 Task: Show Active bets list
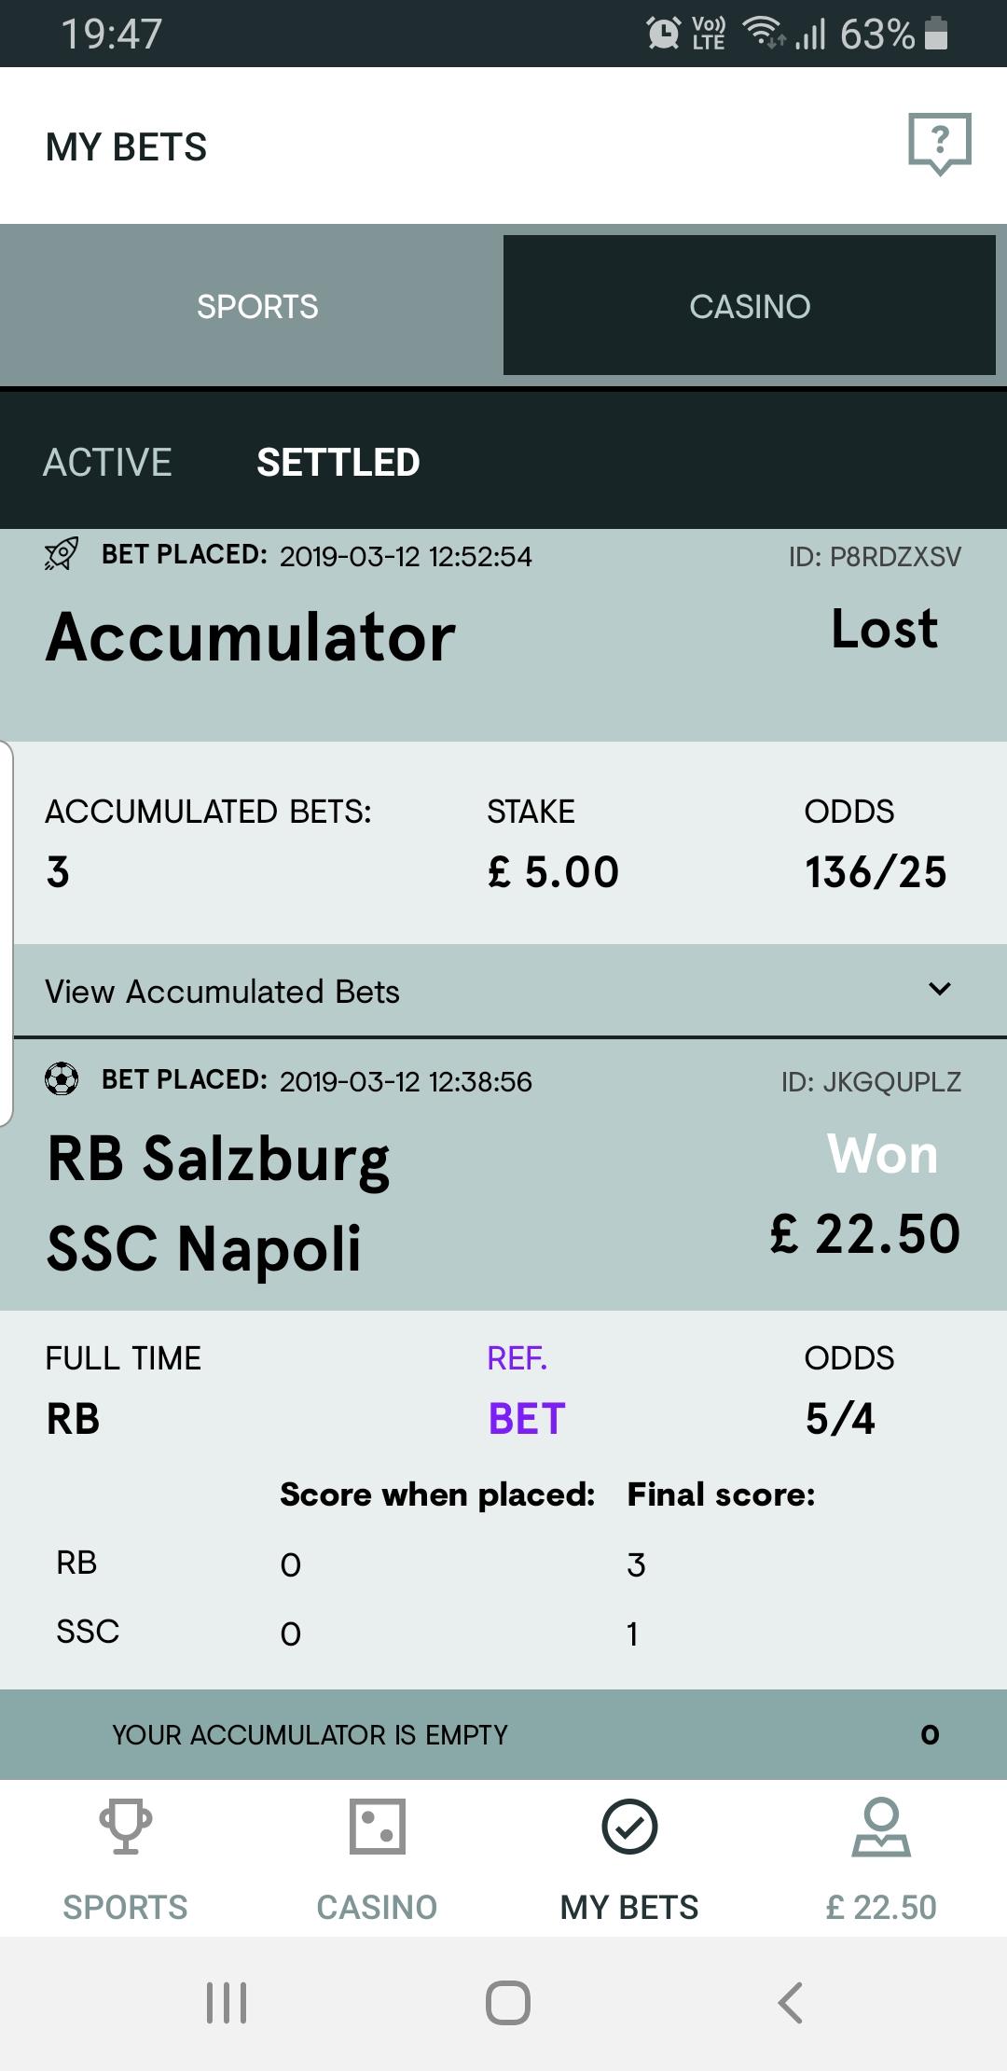(107, 462)
